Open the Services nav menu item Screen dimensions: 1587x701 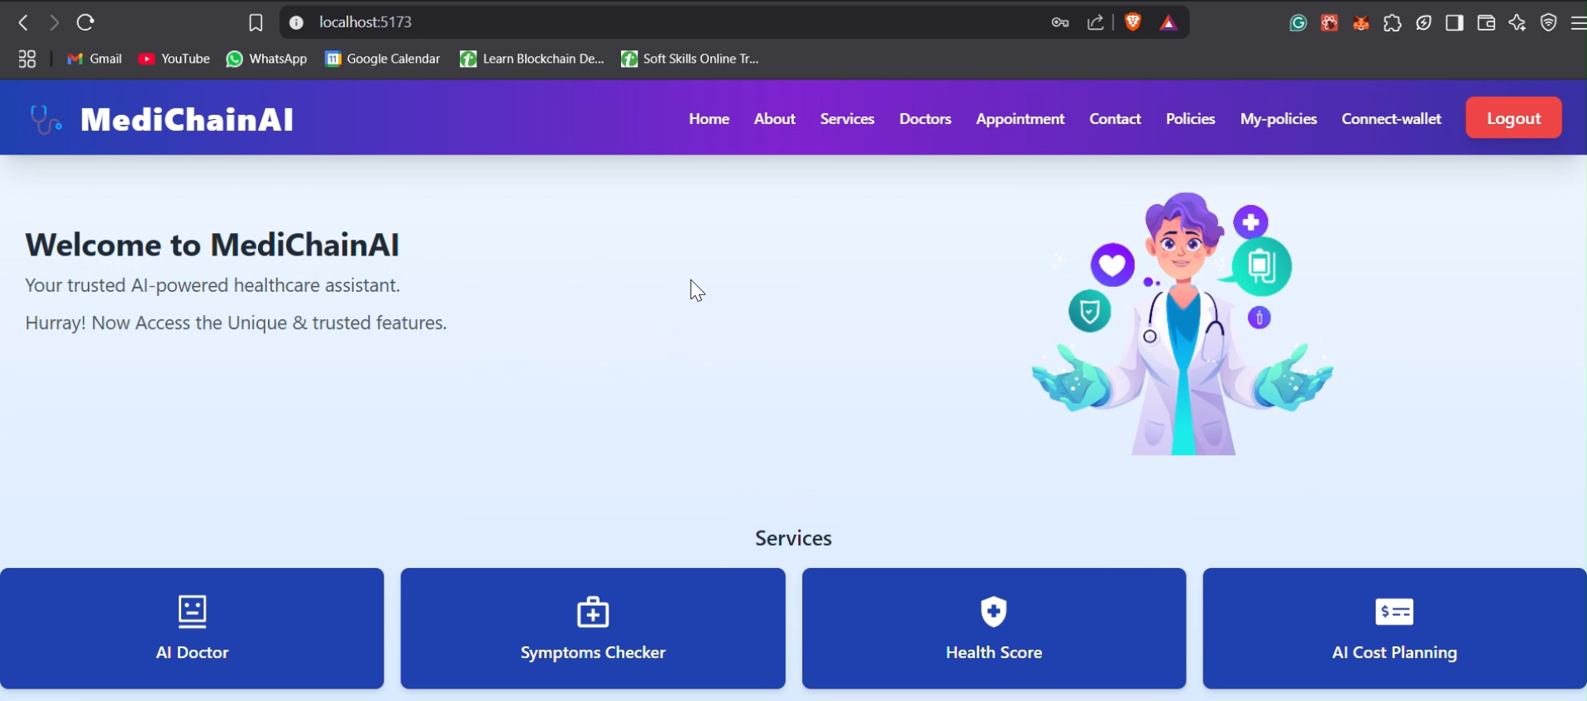pos(847,119)
